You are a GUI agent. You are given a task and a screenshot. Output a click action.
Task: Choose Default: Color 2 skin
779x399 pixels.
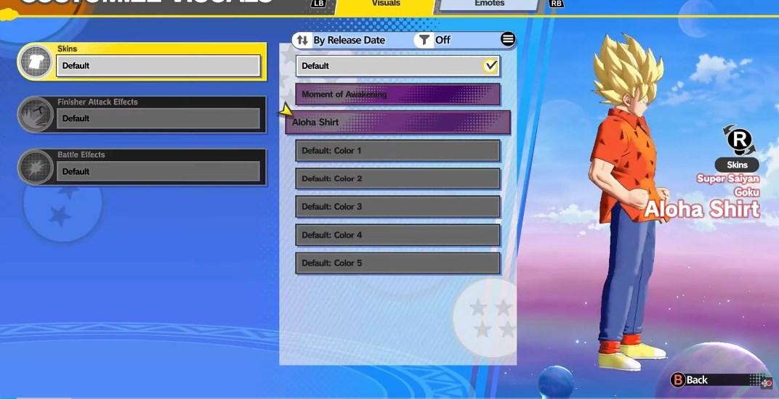pyautogui.click(x=398, y=178)
